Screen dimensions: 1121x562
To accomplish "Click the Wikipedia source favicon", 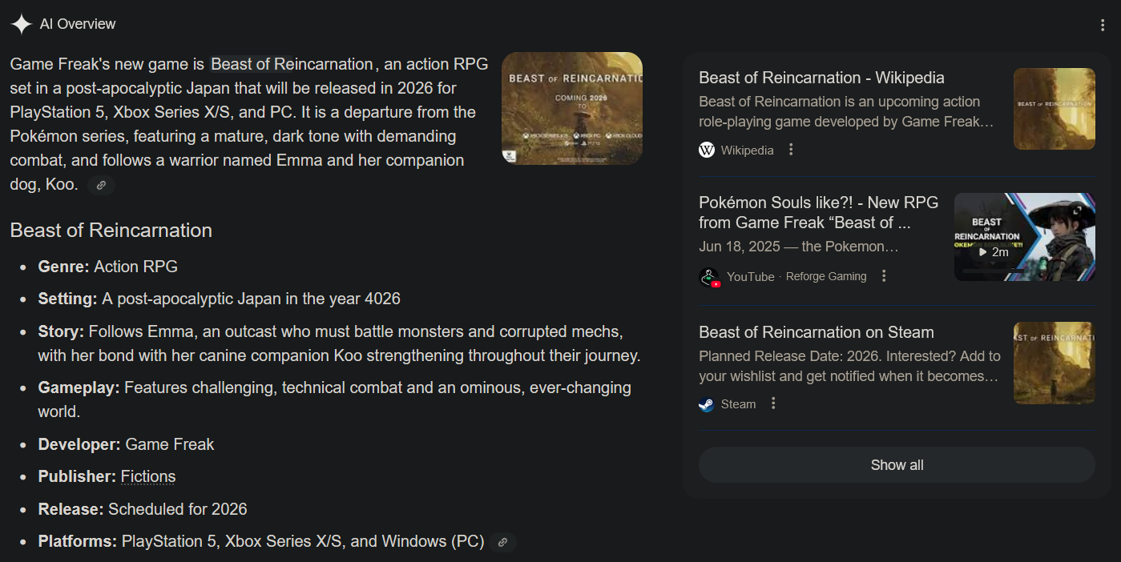I will 707,150.
